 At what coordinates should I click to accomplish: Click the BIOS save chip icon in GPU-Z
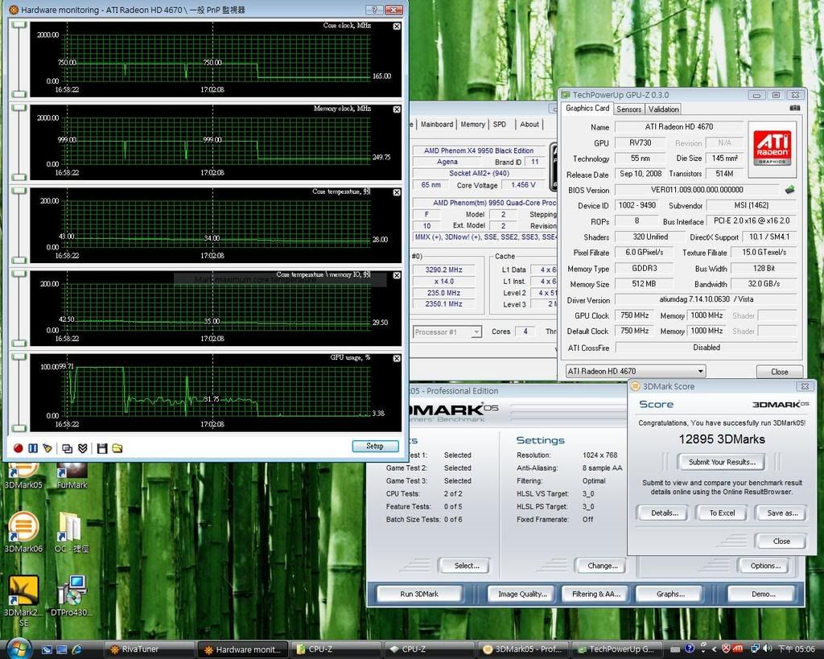pos(790,190)
